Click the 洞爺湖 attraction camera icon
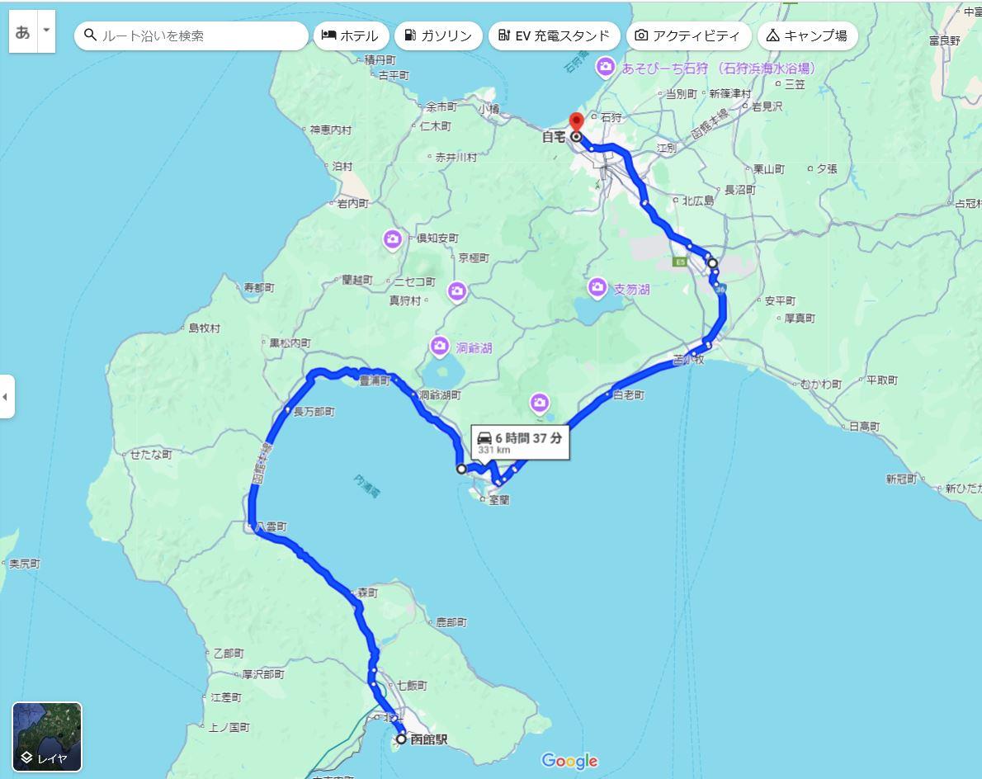The image size is (982, 779). tap(440, 346)
